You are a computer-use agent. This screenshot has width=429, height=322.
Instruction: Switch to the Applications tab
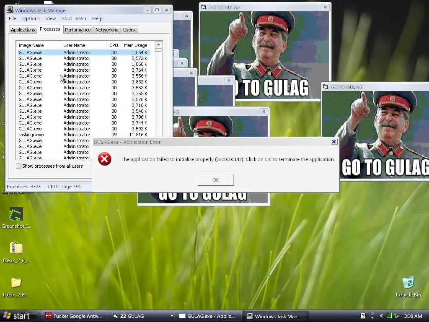coord(23,30)
